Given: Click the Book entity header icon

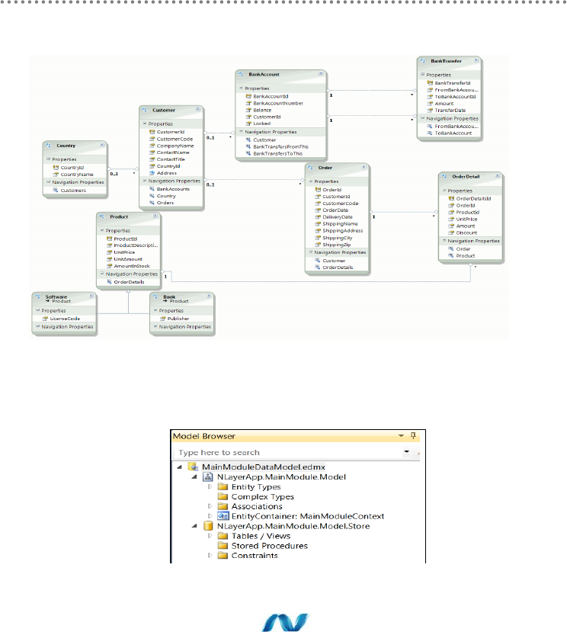Looking at the screenshot, I should pos(155,297).
